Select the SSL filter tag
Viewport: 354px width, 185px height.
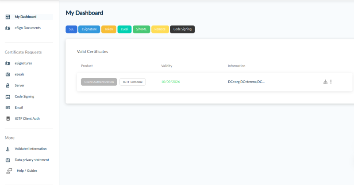(x=71, y=29)
